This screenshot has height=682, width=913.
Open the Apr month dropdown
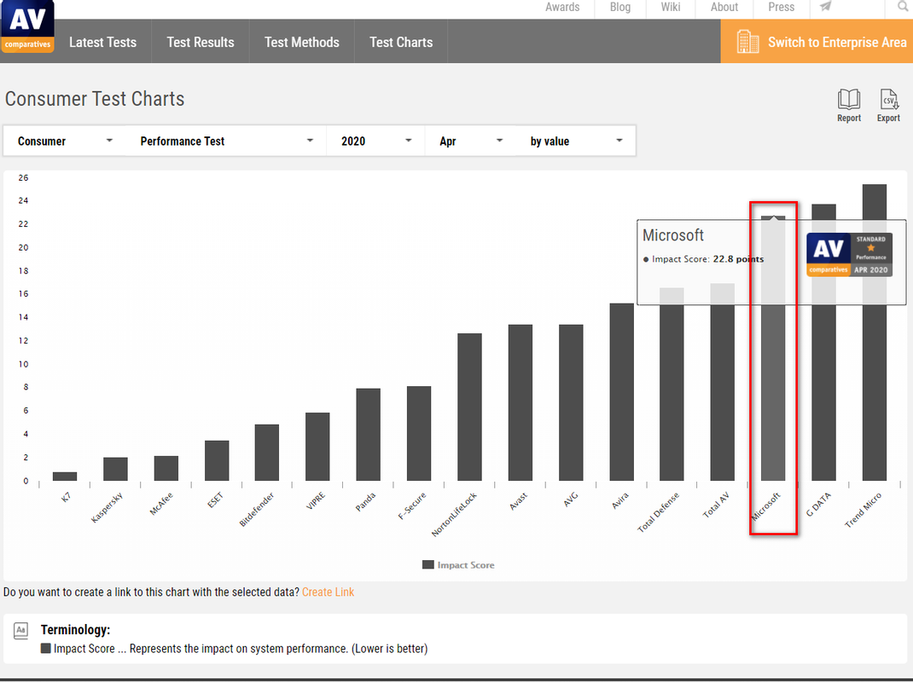pos(470,141)
